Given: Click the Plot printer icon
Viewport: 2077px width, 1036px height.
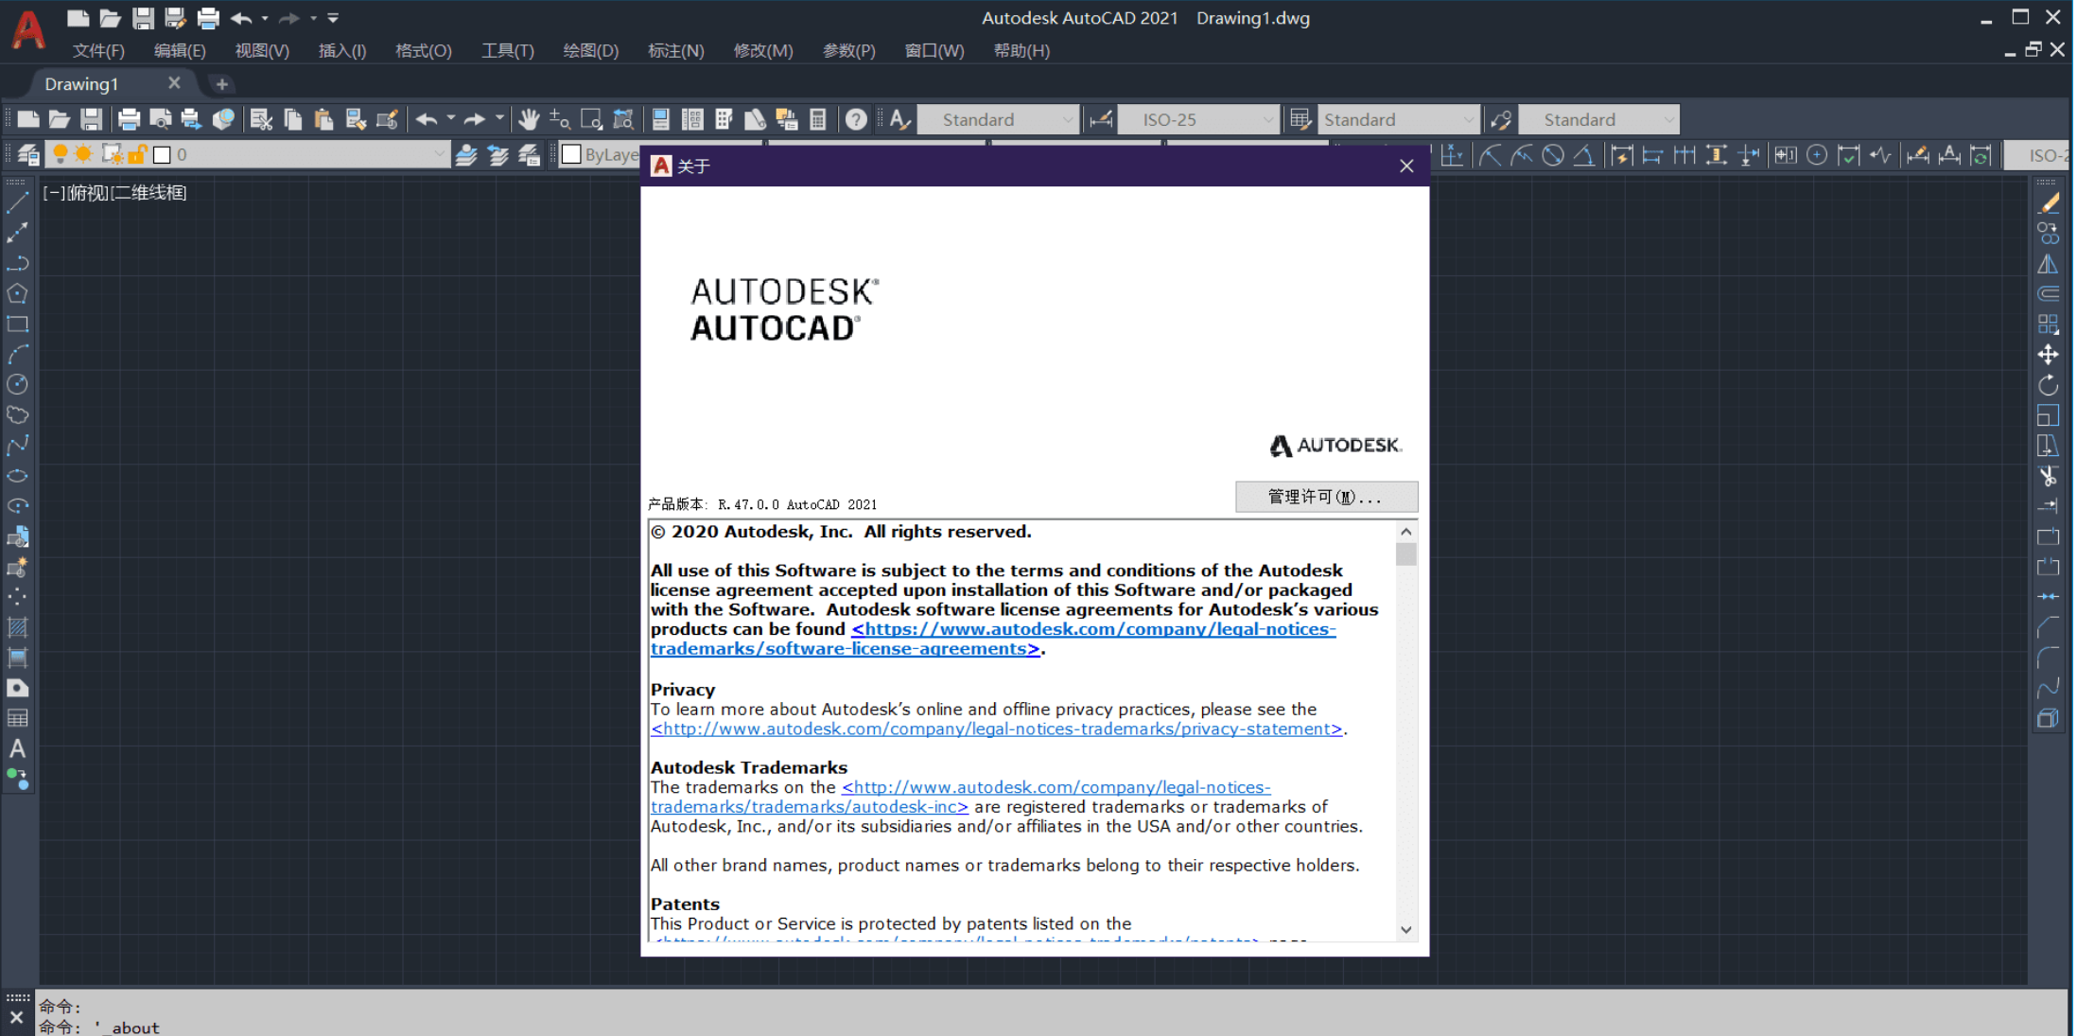Looking at the screenshot, I should pyautogui.click(x=129, y=119).
